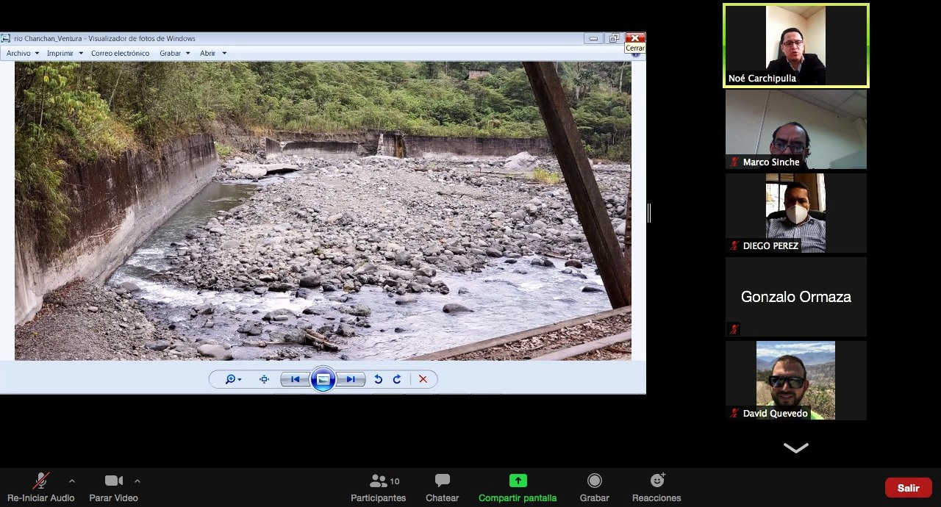Start the photo slideshow button
The image size is (941, 507).
(323, 379)
